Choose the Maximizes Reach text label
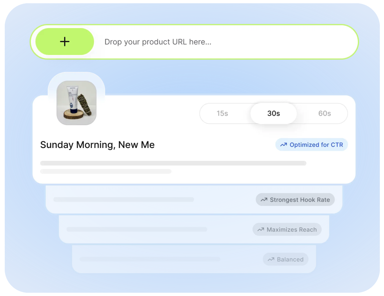Viewport: 384px width, 296px height. [x=291, y=230]
